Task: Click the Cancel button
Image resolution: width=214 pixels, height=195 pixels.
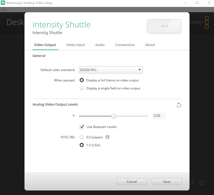Action: tap(132, 182)
